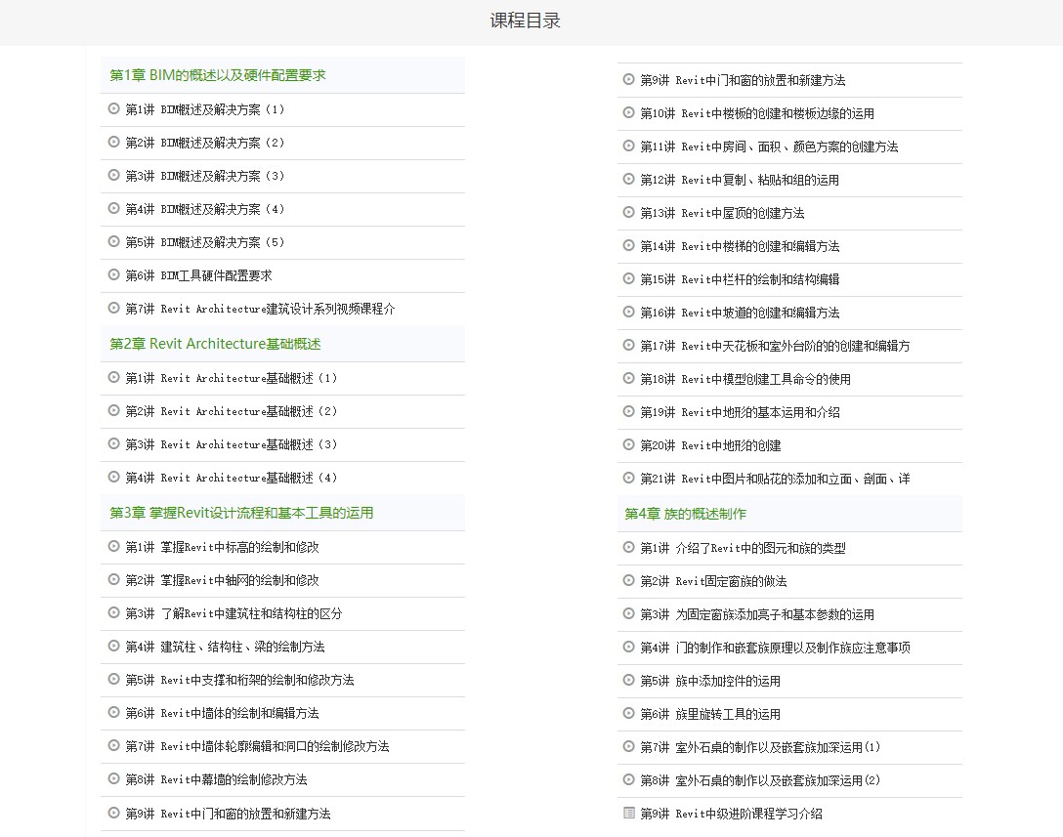Click play icon beside Revit中墙体轮廓编辑和洞口的绘制修改方法
Image resolution: width=1063 pixels, height=837 pixels.
(114, 745)
